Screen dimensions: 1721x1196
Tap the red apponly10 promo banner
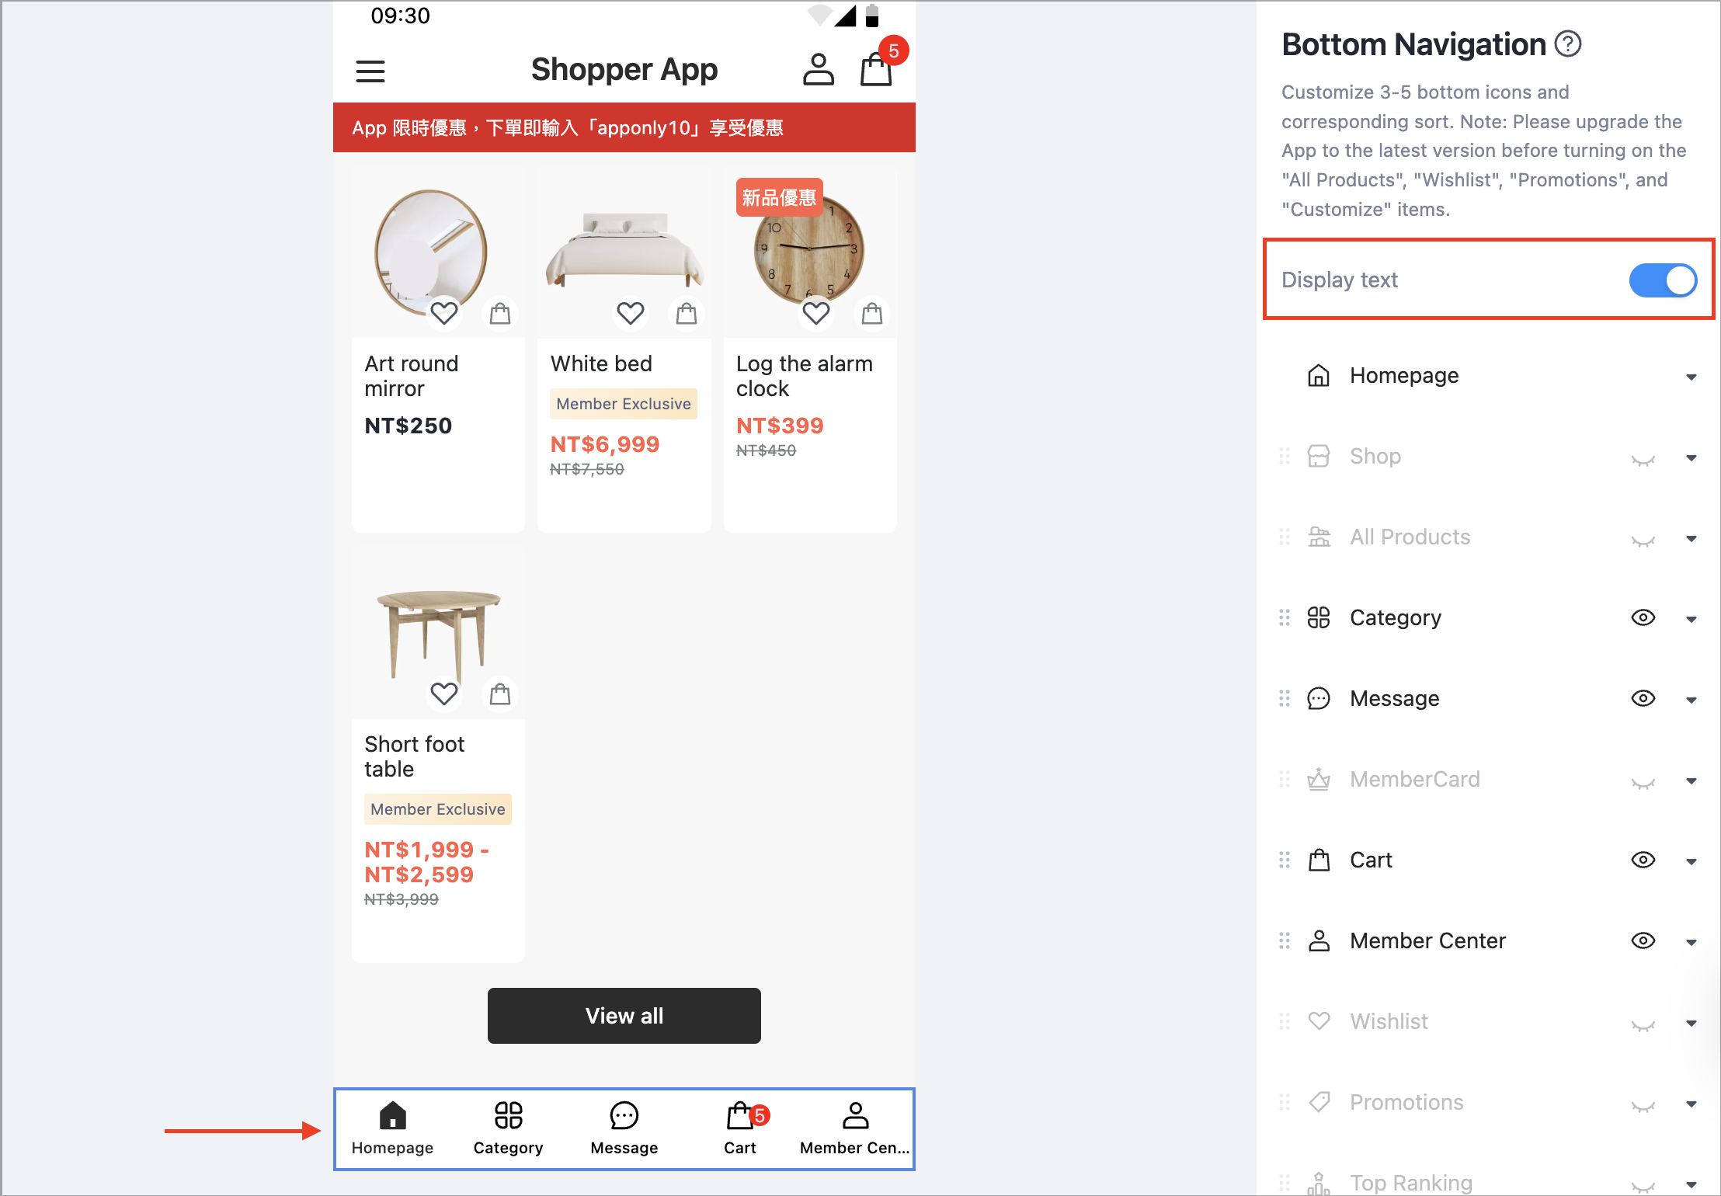624,128
